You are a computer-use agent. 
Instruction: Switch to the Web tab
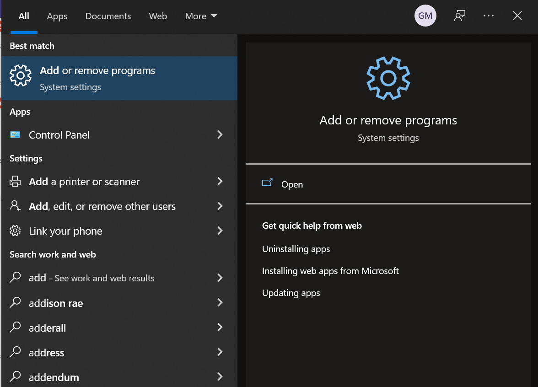(158, 16)
